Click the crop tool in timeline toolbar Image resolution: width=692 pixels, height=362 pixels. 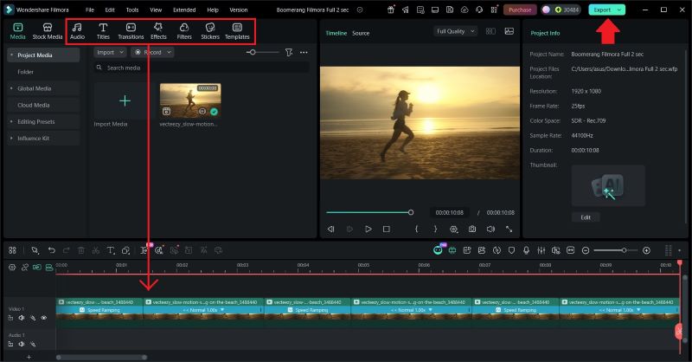click(x=125, y=250)
